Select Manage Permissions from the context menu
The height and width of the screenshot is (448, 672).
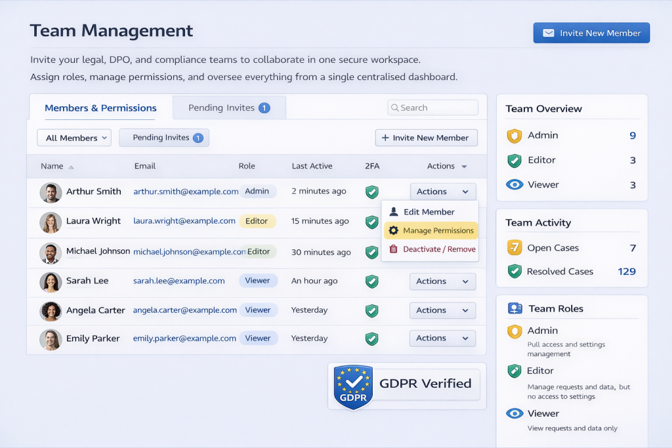pos(430,231)
